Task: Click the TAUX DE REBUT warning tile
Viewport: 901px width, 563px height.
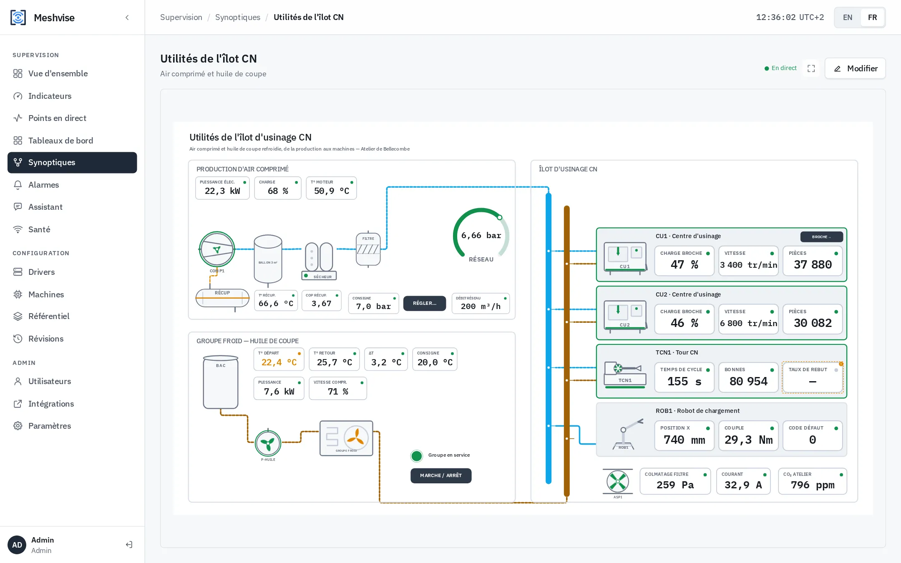Action: 813,377
